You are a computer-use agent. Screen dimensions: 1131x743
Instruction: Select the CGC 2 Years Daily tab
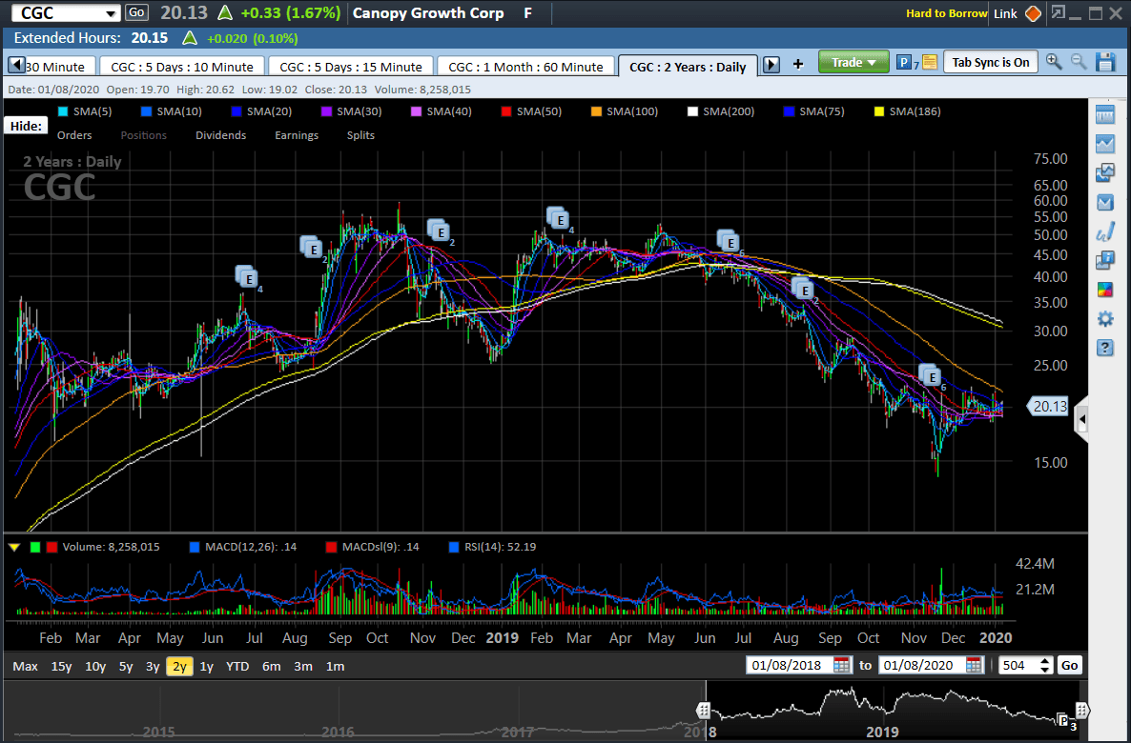point(688,67)
